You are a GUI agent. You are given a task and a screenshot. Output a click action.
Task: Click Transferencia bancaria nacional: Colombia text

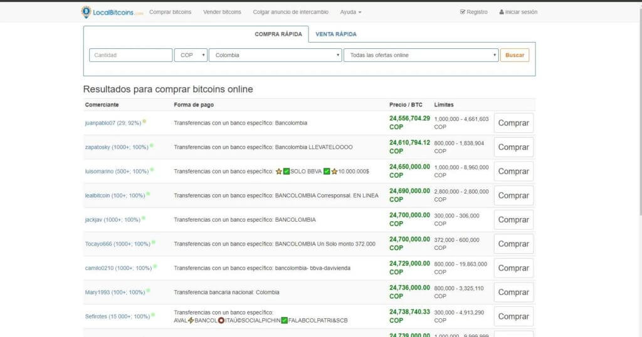(x=226, y=292)
